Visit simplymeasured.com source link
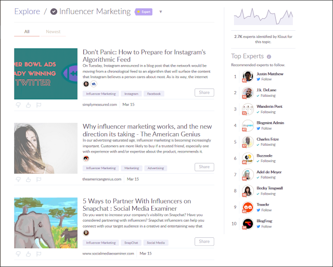Viewport: 333px width, 267px height. (x=99, y=105)
